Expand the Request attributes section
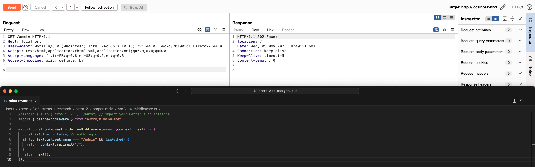The image size is (535, 167). [520, 30]
